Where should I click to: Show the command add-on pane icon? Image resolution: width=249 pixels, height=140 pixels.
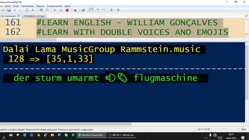click(117, 10)
